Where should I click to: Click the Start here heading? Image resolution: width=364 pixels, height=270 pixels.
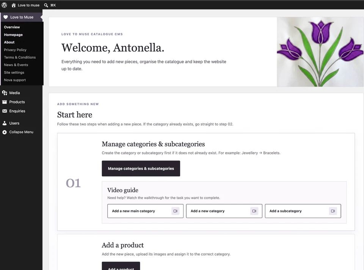point(75,115)
